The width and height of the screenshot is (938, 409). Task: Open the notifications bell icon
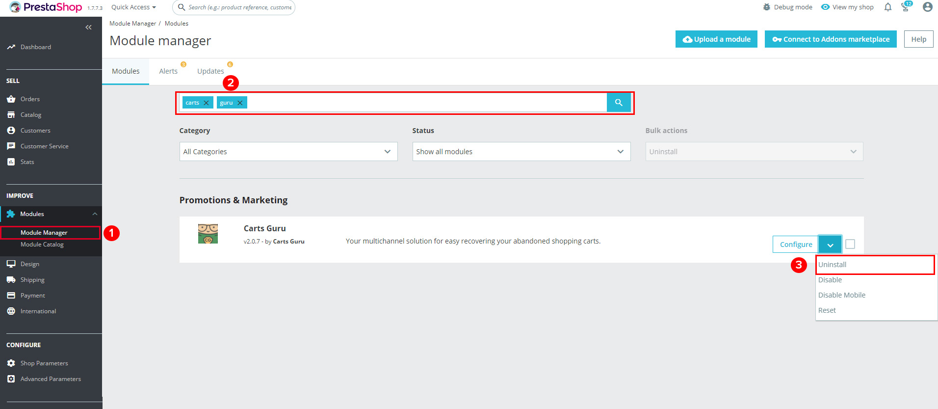click(x=888, y=7)
